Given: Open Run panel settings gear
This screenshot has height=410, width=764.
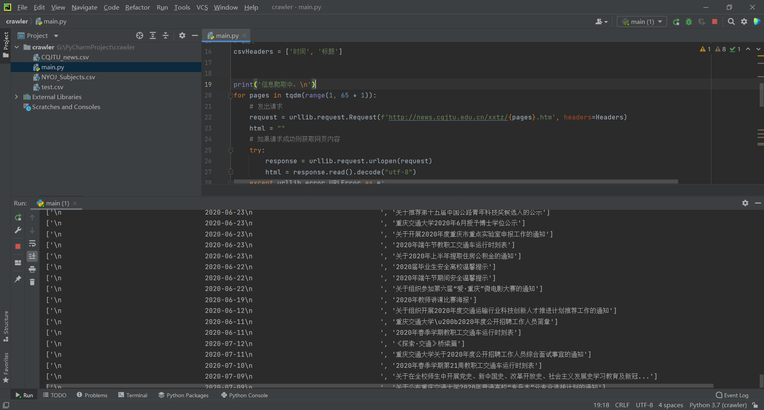Looking at the screenshot, I should coord(745,203).
